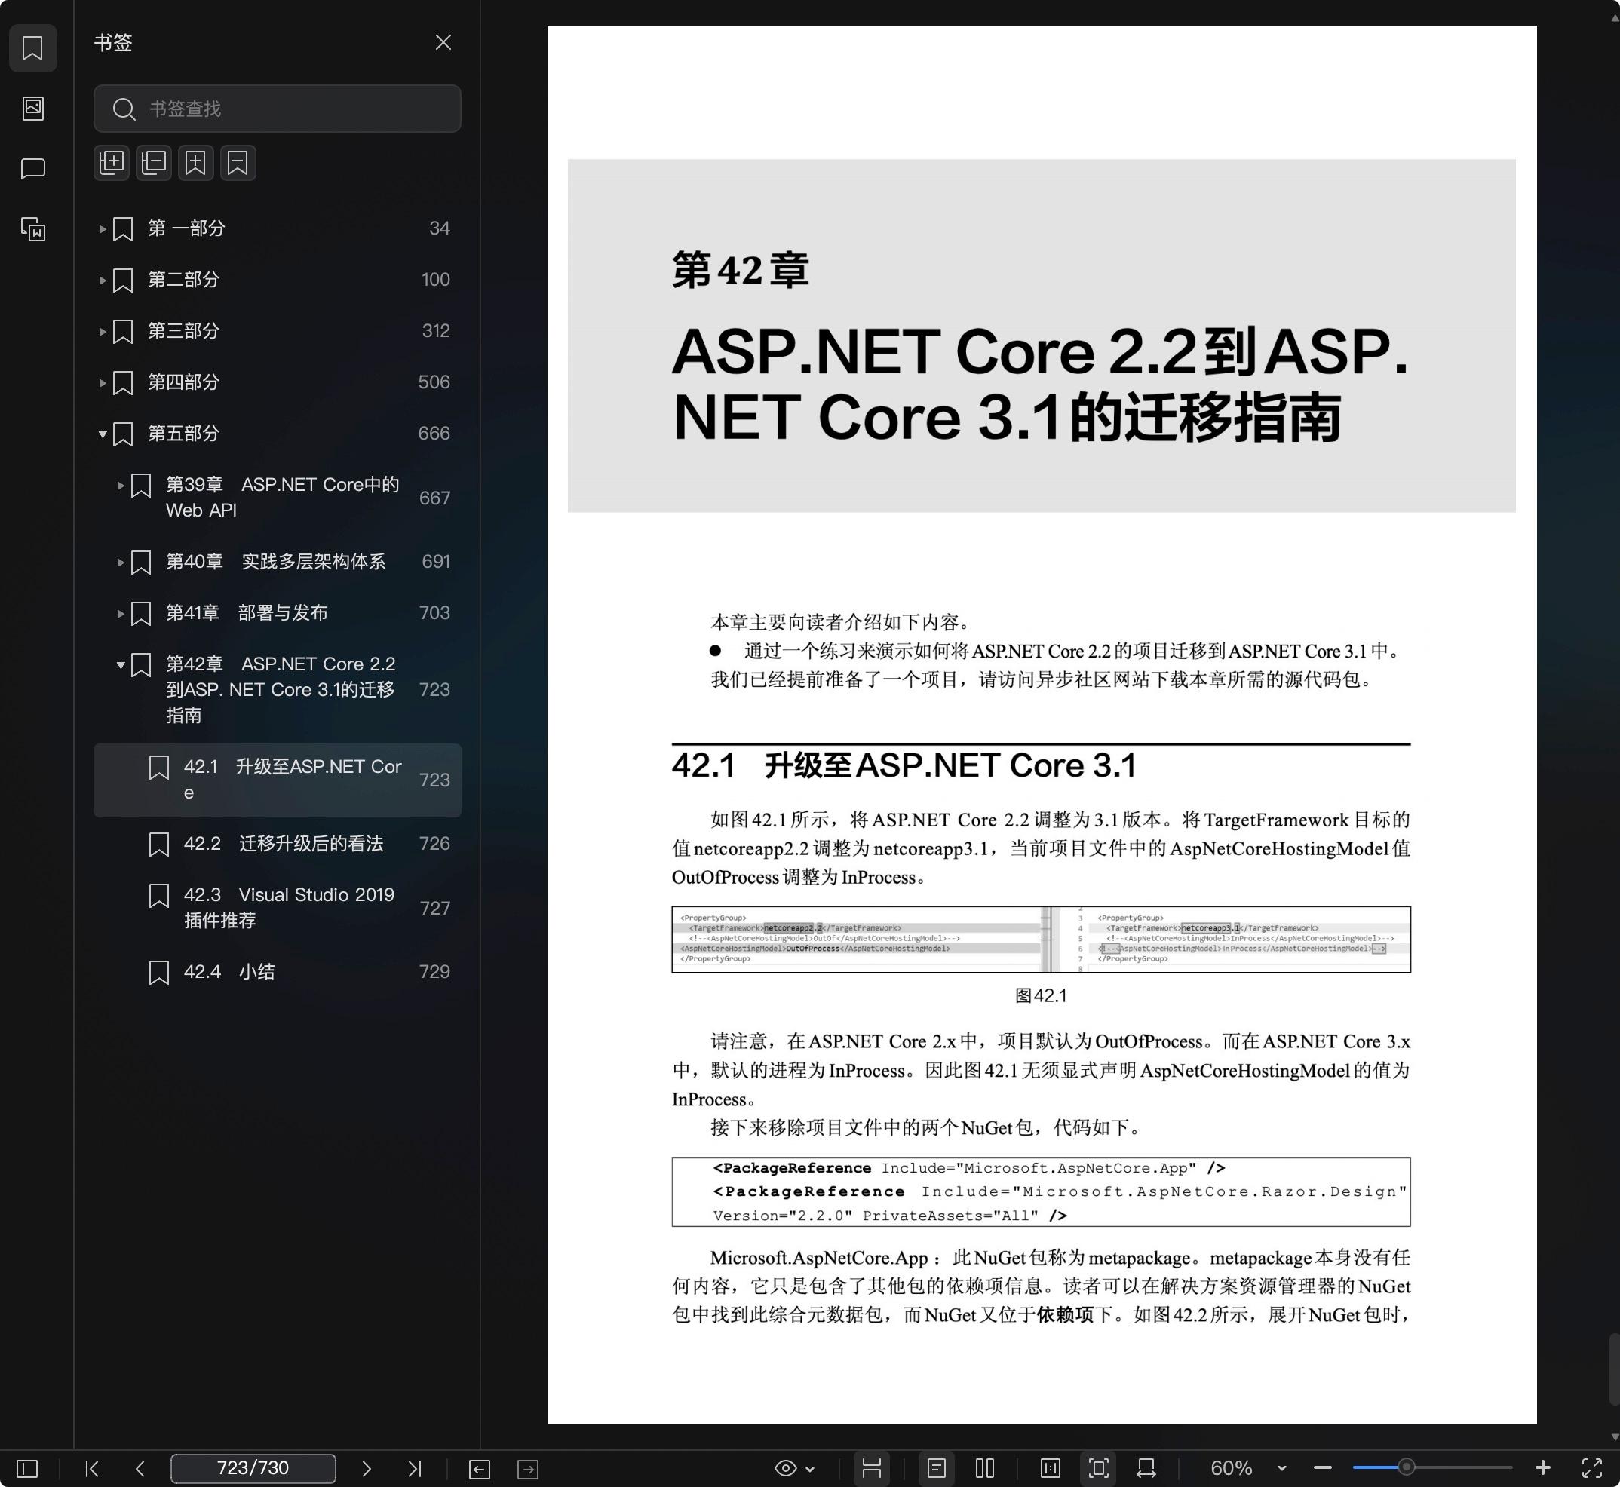
Task: Go to first page button
Action: [x=92, y=1468]
